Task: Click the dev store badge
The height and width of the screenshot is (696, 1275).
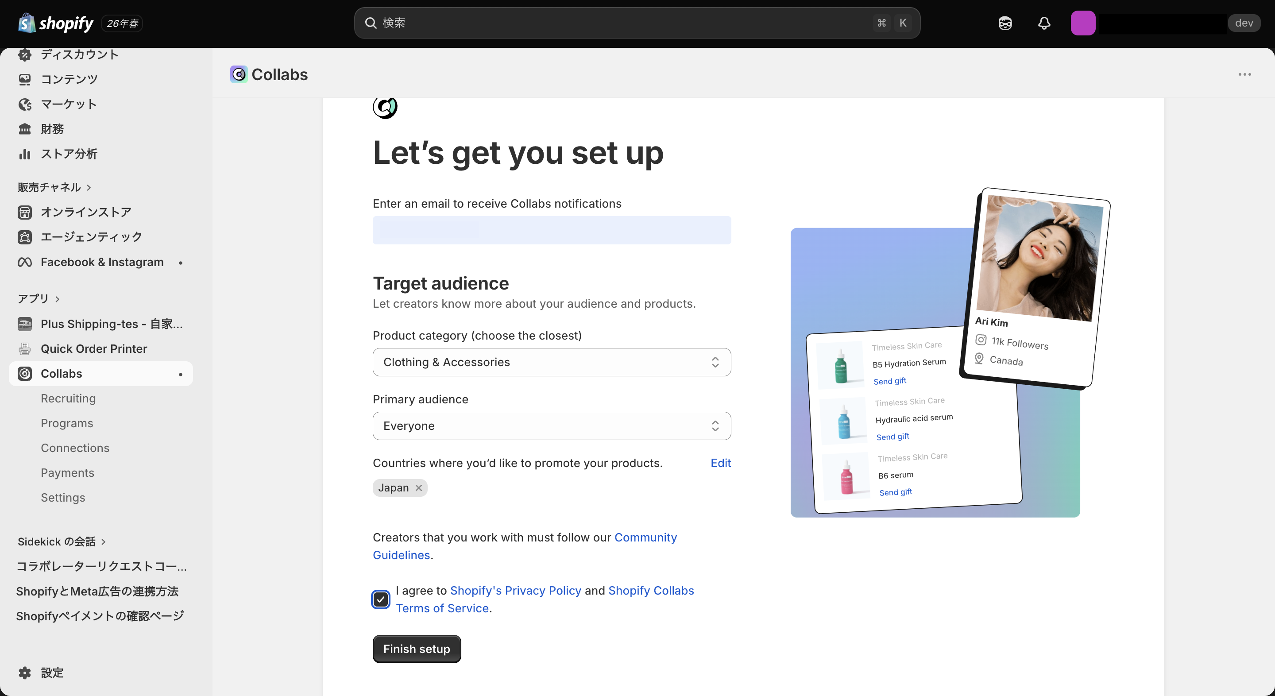Action: pos(1244,23)
